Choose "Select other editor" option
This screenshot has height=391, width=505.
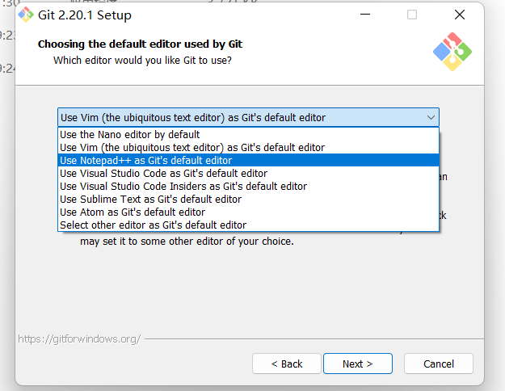tap(153, 225)
